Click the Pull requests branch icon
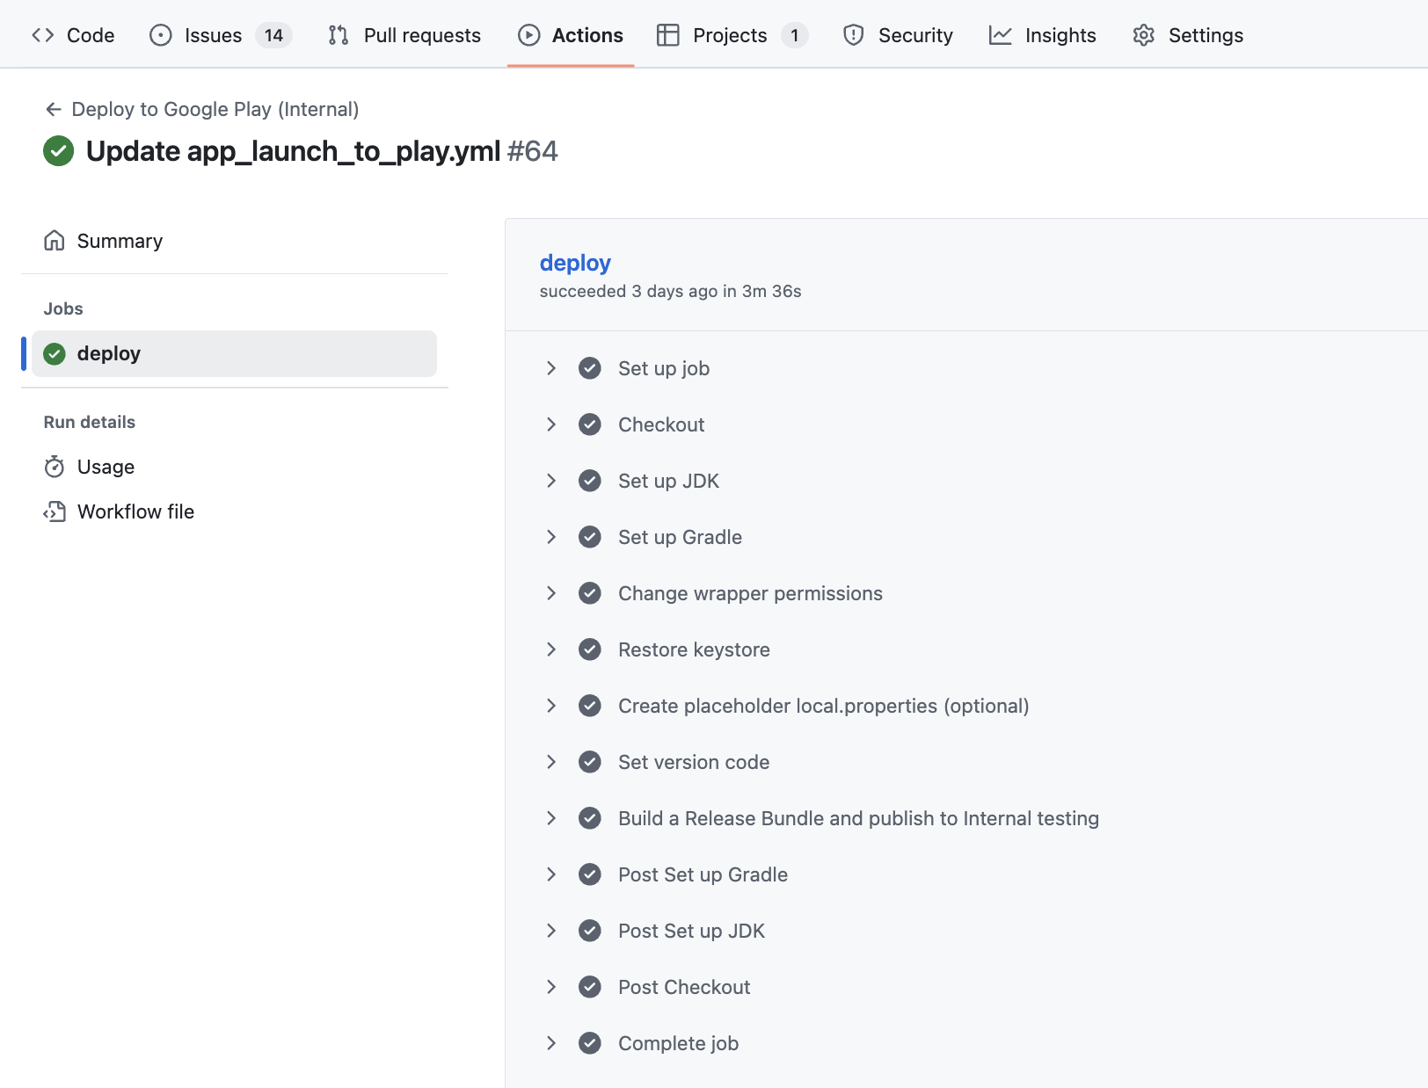The height and width of the screenshot is (1088, 1428). 337,34
